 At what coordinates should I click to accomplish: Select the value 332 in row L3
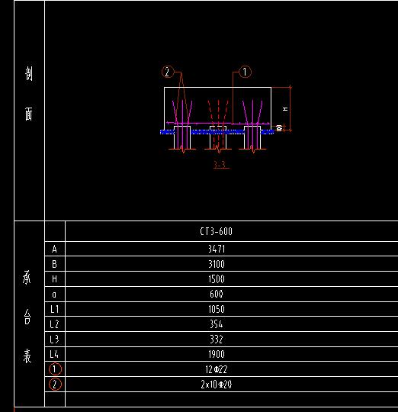pos(217,340)
